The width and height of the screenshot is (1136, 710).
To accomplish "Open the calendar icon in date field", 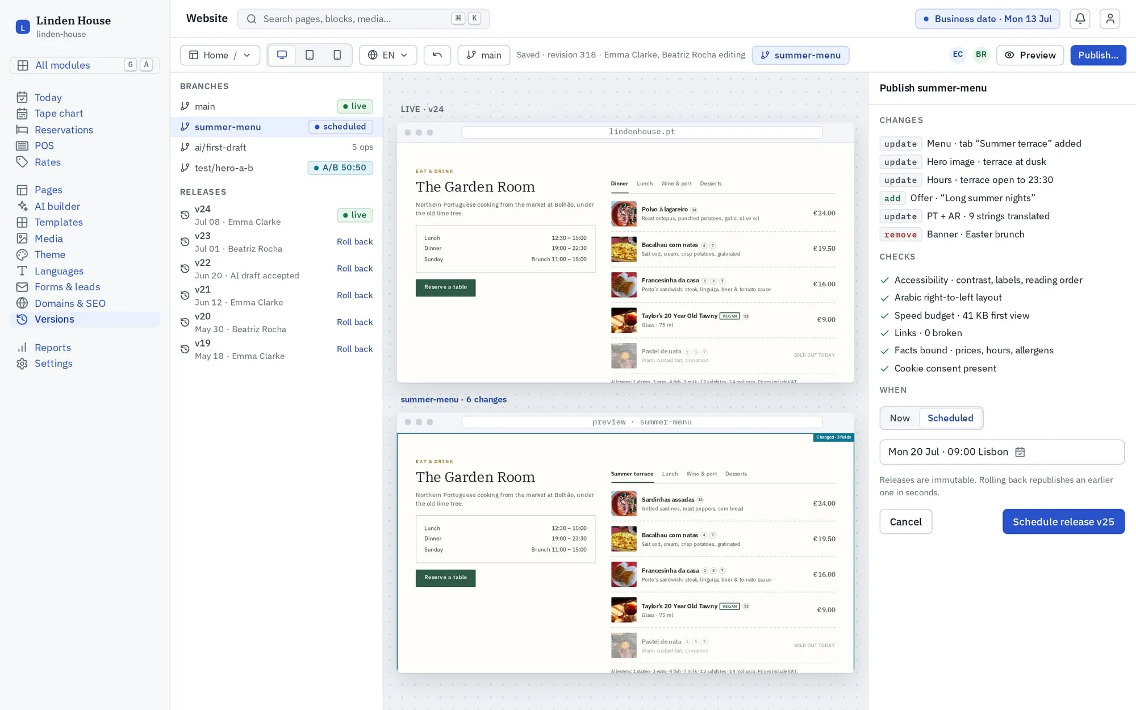I will coord(1020,452).
